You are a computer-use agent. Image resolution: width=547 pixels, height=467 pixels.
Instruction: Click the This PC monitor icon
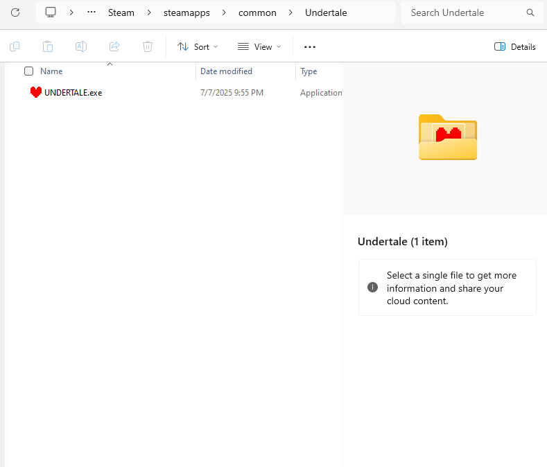click(51, 12)
